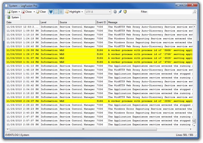The height and width of the screenshot is (143, 203).
Task: Click the Open log file icon
Action: pyautogui.click(x=9, y=12)
